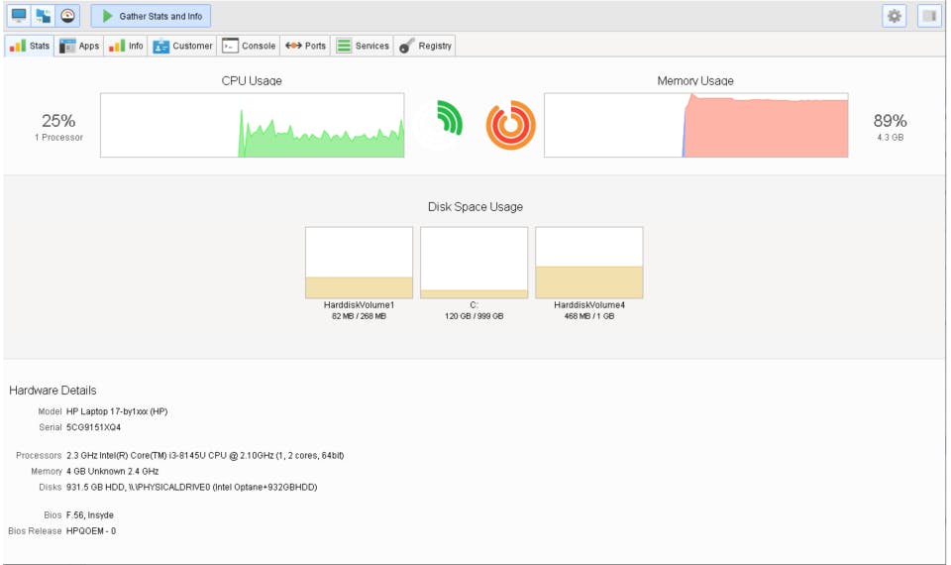Screen dimensions: 951x565
Task: Open the settings gear icon
Action: [894, 16]
